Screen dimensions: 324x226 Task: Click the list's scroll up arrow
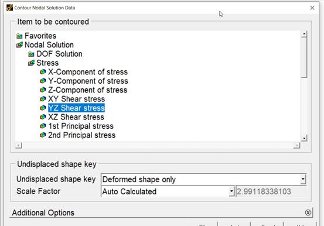[304, 34]
